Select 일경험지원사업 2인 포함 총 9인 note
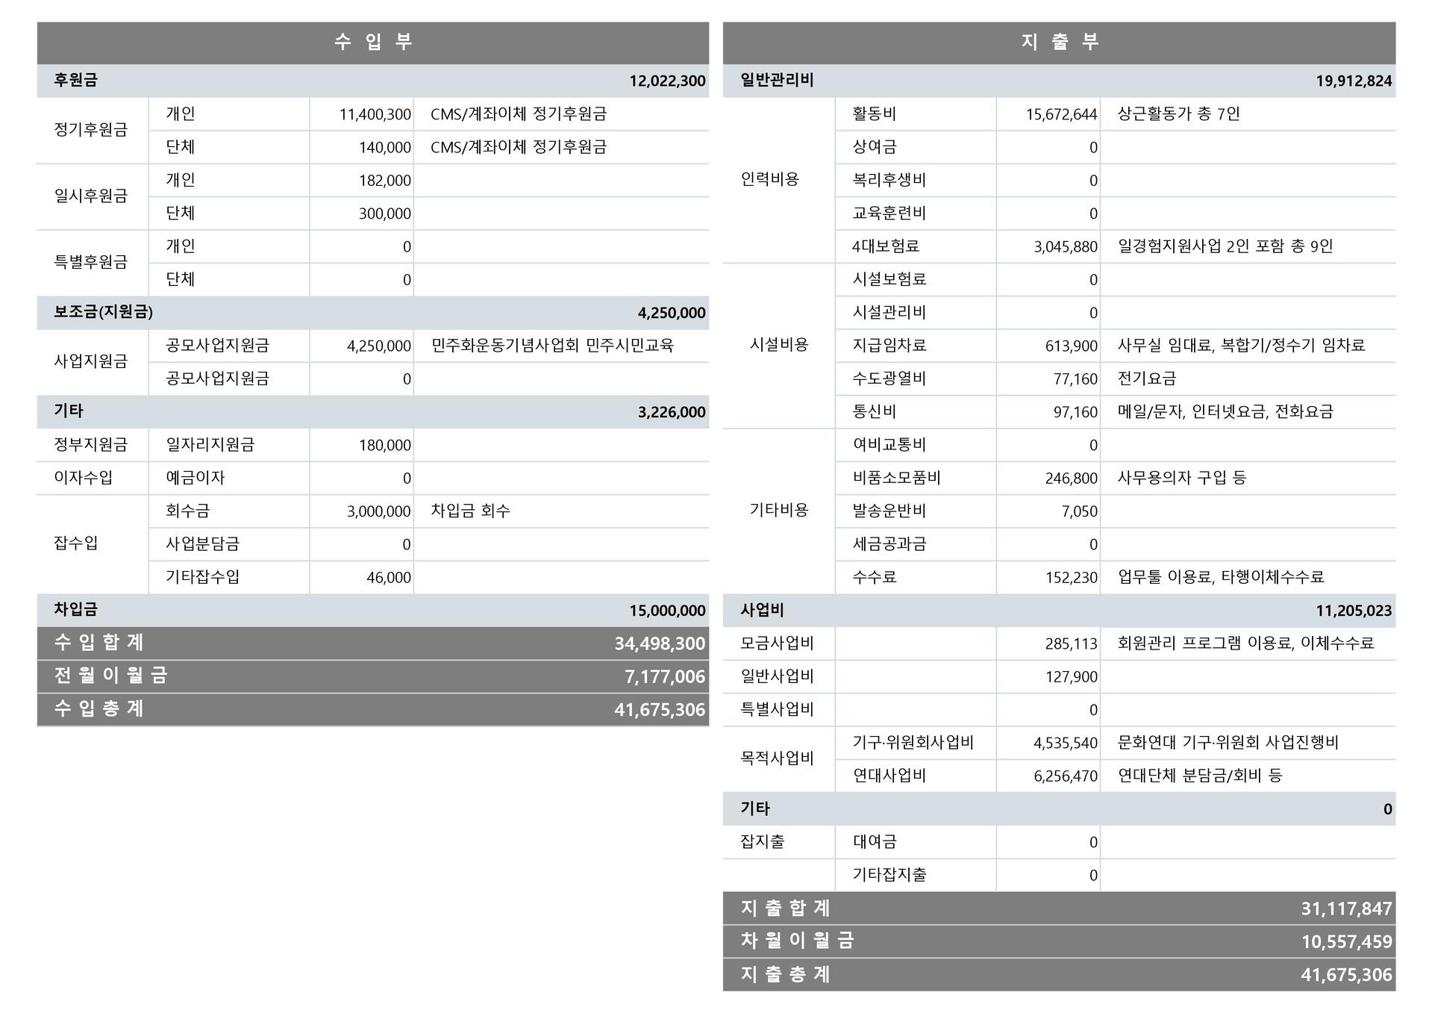1432x1013 pixels. click(1225, 246)
